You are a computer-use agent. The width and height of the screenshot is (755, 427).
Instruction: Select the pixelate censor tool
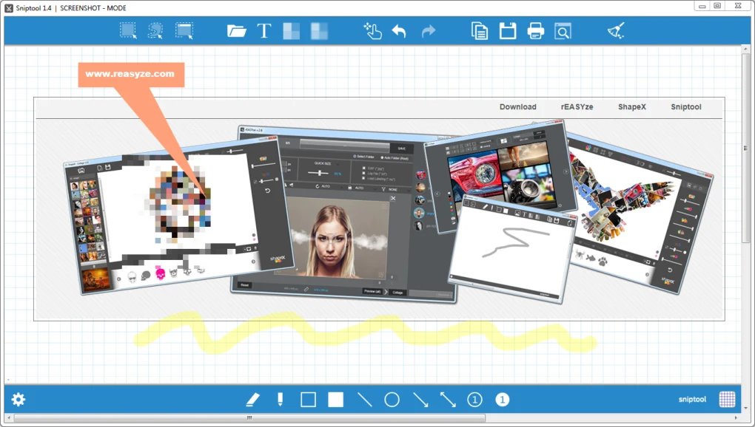tap(293, 30)
